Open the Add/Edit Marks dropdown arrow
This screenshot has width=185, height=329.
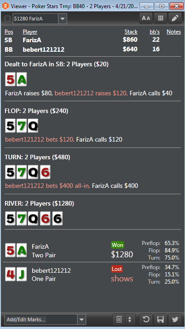[x=82, y=319]
